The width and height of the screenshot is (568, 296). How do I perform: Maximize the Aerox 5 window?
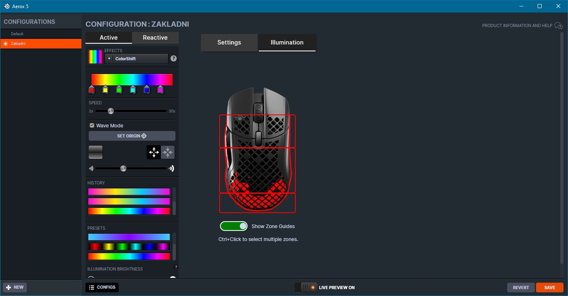(x=540, y=6)
